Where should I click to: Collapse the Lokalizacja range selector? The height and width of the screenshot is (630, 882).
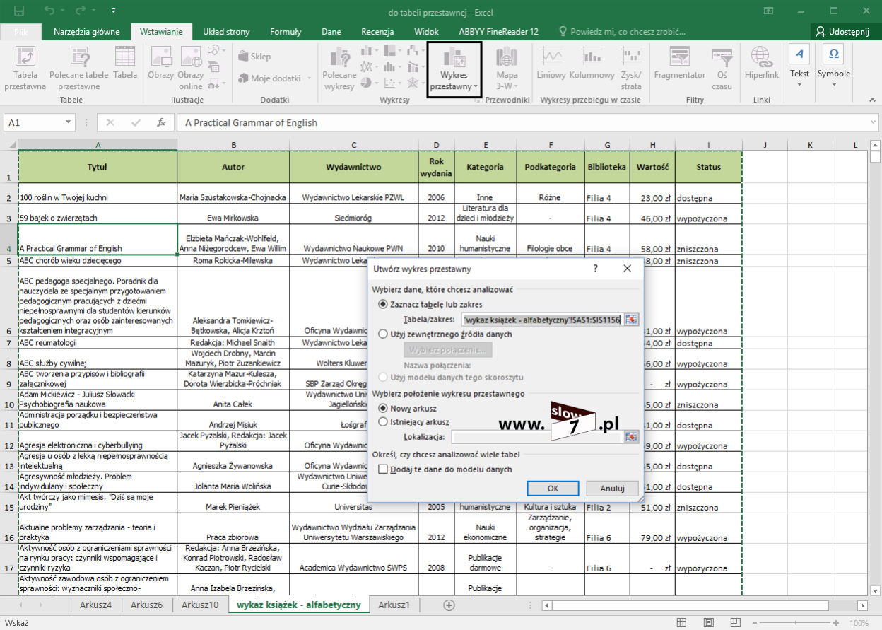[x=631, y=437]
